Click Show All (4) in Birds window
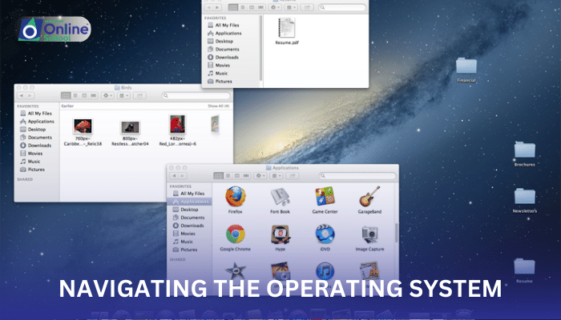 218,106
